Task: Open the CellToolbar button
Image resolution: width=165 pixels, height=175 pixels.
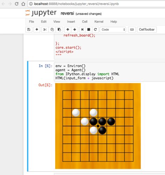Action: pos(147,29)
